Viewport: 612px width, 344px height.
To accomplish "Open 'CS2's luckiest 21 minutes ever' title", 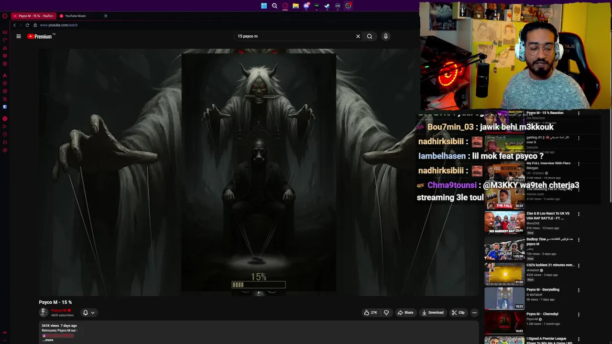I will pyautogui.click(x=550, y=265).
